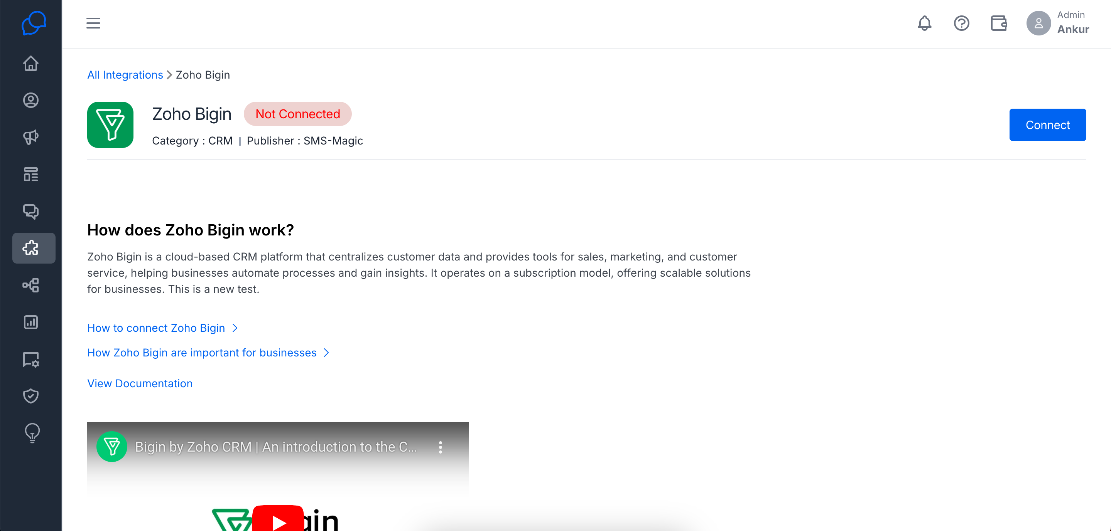Viewport: 1111px width, 531px height.
Task: Open the chat settings icon in sidebar
Action: tap(30, 359)
